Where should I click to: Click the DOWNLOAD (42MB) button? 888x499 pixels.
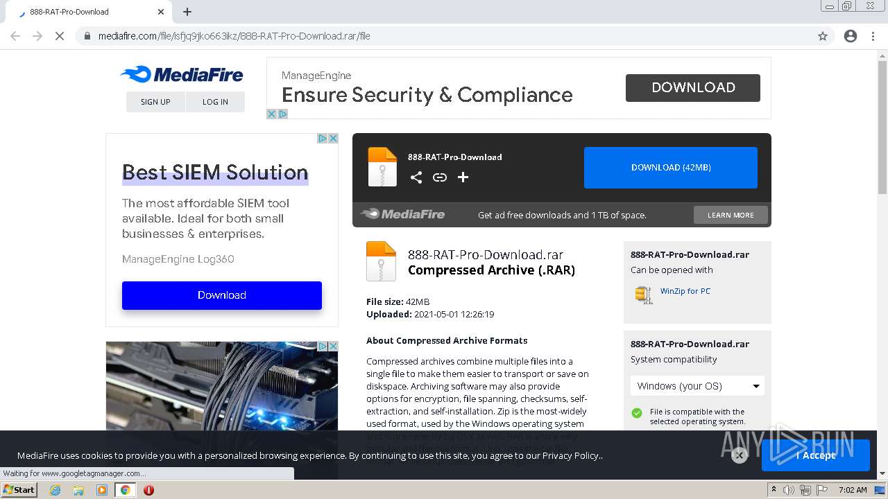click(x=671, y=168)
